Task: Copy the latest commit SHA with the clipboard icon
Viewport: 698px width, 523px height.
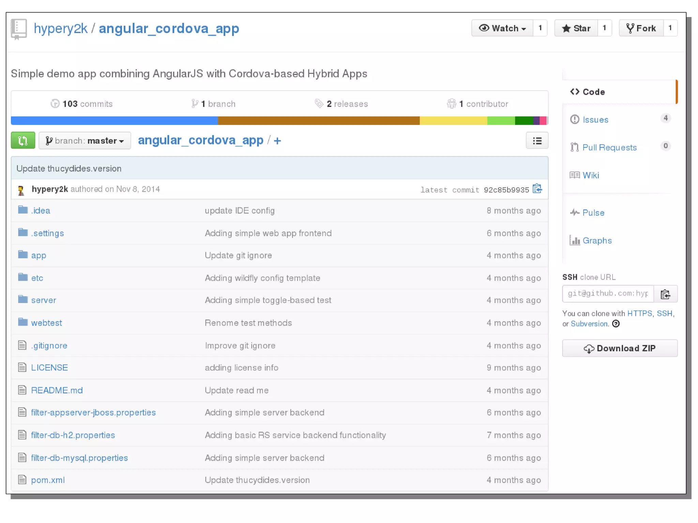Action: pyautogui.click(x=537, y=189)
